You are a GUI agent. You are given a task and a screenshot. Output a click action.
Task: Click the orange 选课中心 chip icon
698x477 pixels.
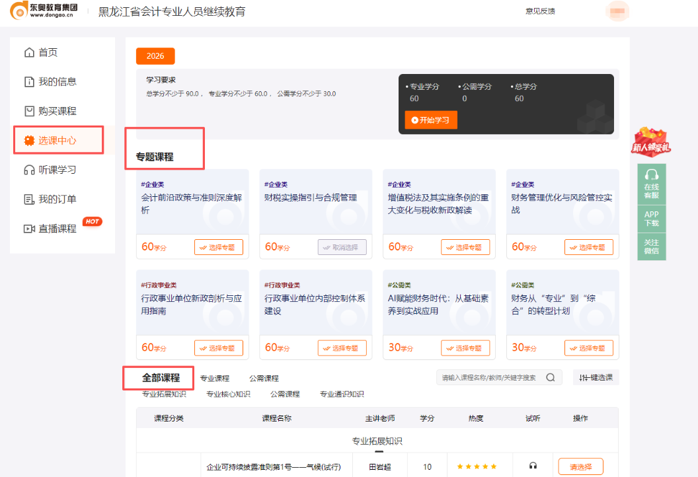(x=29, y=141)
